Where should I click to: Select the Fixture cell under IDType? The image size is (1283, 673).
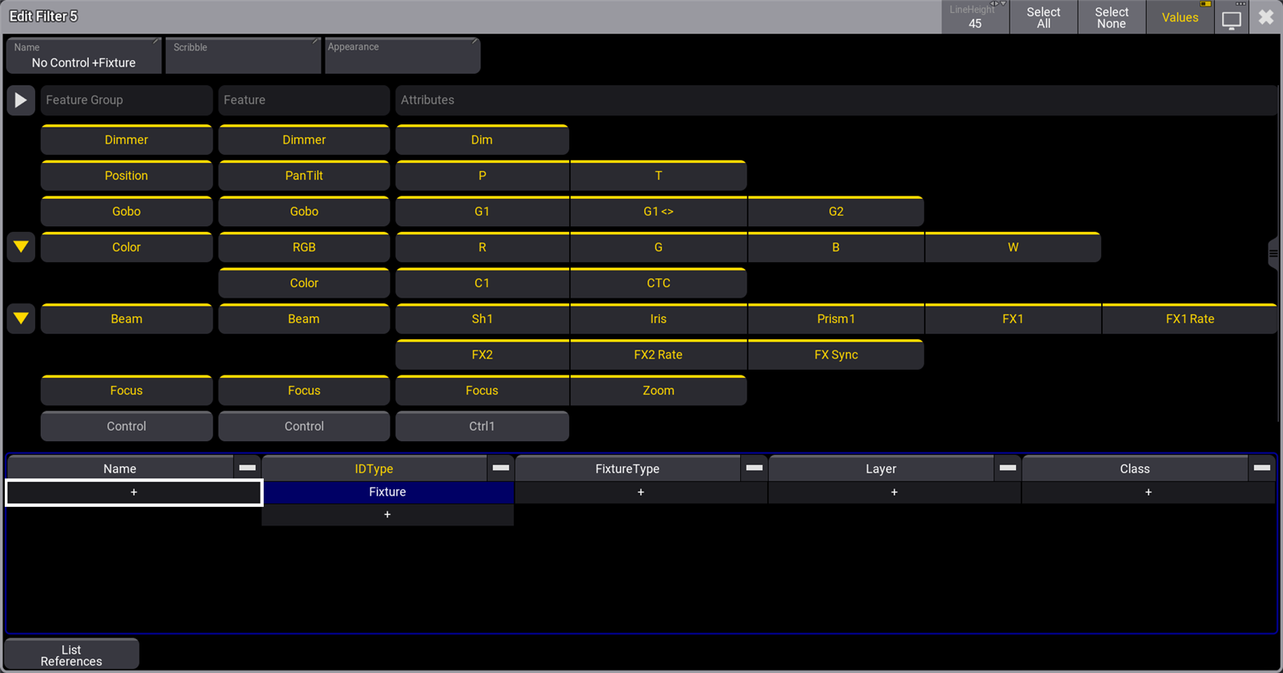point(387,492)
